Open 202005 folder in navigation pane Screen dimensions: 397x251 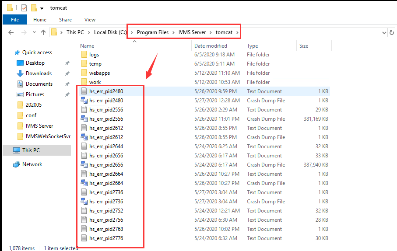(x=34, y=105)
